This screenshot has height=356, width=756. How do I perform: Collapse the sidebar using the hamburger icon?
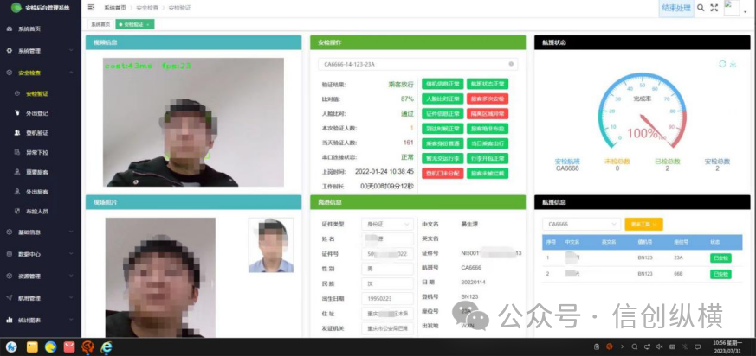coord(91,7)
